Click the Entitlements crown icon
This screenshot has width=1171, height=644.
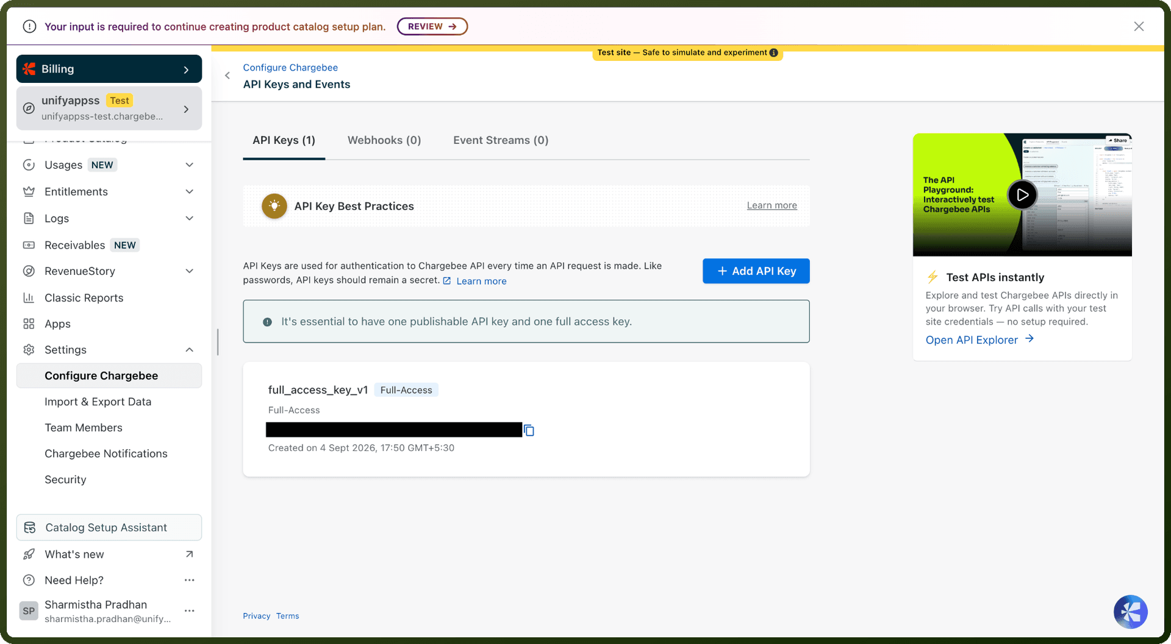29,192
